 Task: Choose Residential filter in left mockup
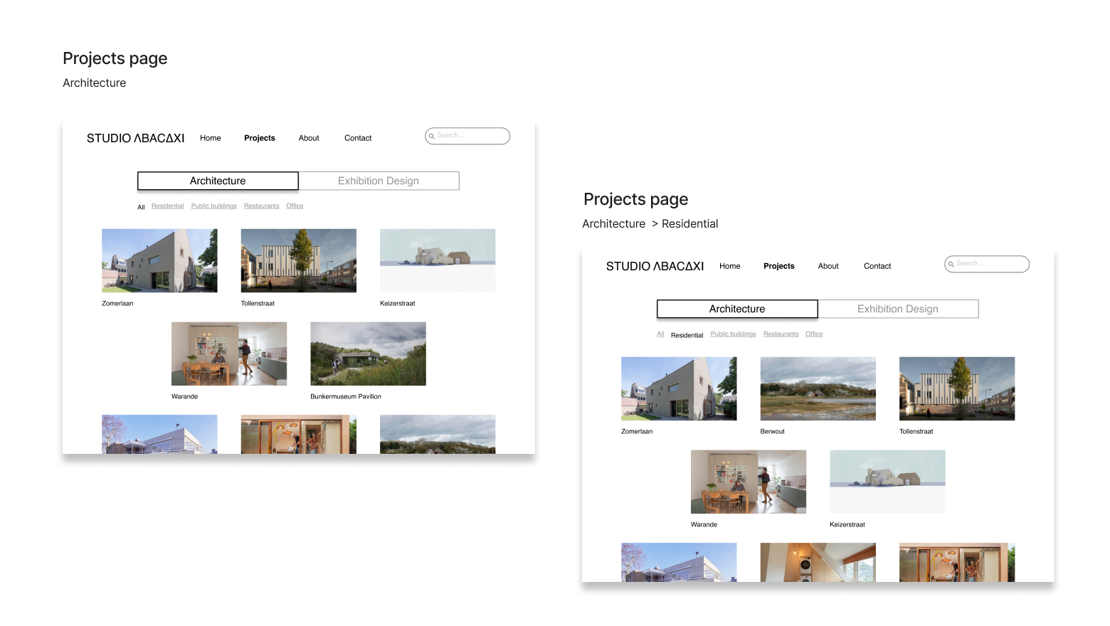(168, 206)
